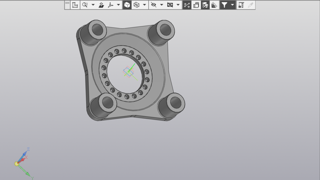This screenshot has width=320, height=180.
Task: Toggle the funnel filter button
Action: tap(224, 5)
